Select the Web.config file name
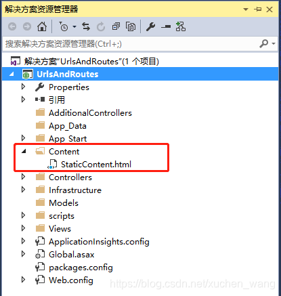Screen dimensions: 281x296 71,280
